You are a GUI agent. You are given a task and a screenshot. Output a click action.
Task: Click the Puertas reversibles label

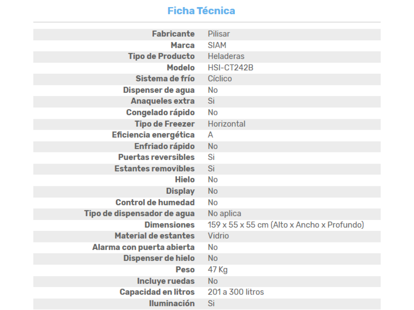[x=157, y=157]
